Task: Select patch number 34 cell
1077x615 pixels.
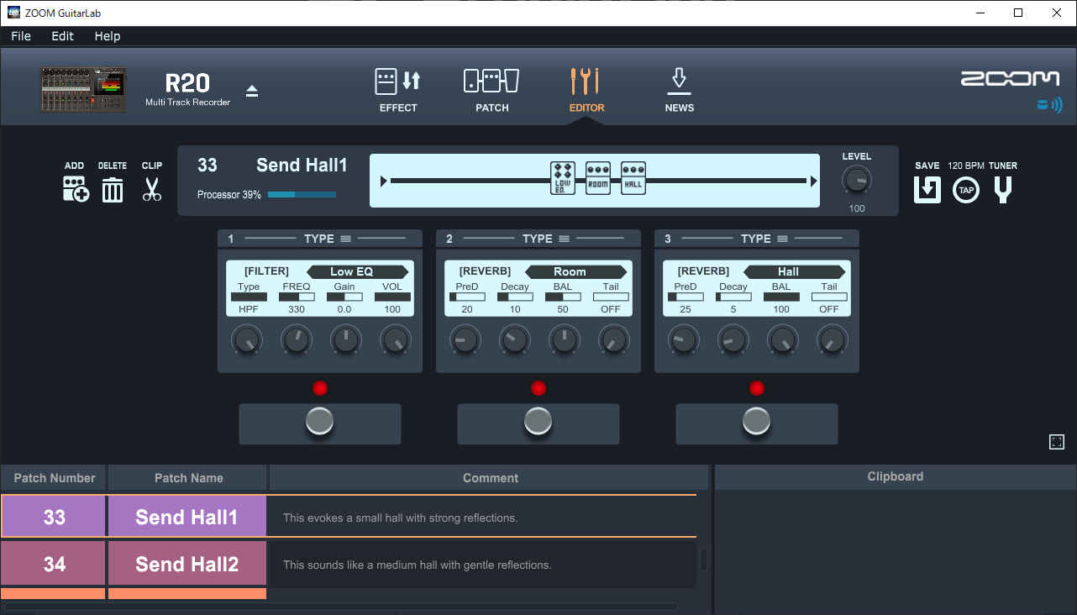Action: tap(55, 565)
